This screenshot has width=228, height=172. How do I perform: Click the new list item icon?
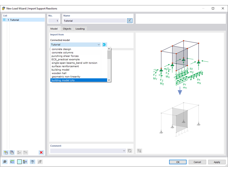click(x=6, y=152)
